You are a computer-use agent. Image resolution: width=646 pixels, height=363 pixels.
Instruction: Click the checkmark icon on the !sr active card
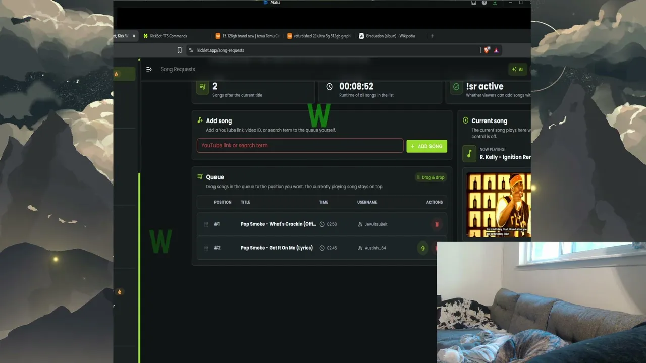pos(456,87)
